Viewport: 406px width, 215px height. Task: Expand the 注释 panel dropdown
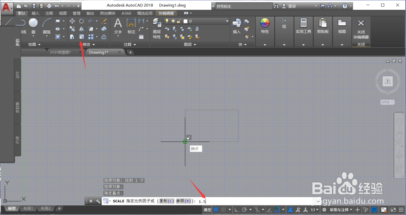[x=130, y=45]
